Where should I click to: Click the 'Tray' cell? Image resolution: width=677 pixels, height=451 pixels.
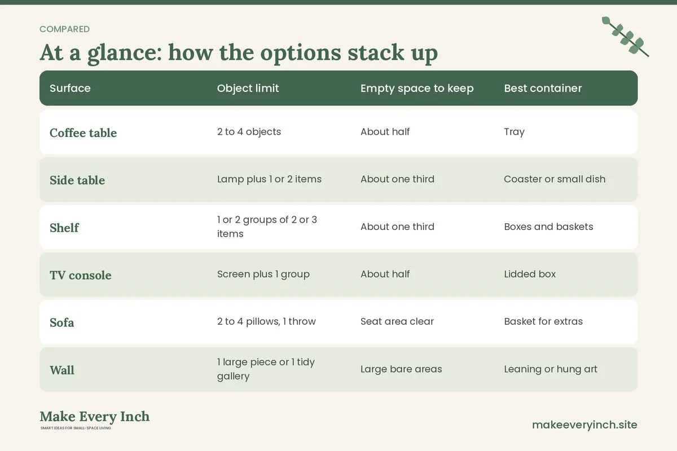pos(514,132)
